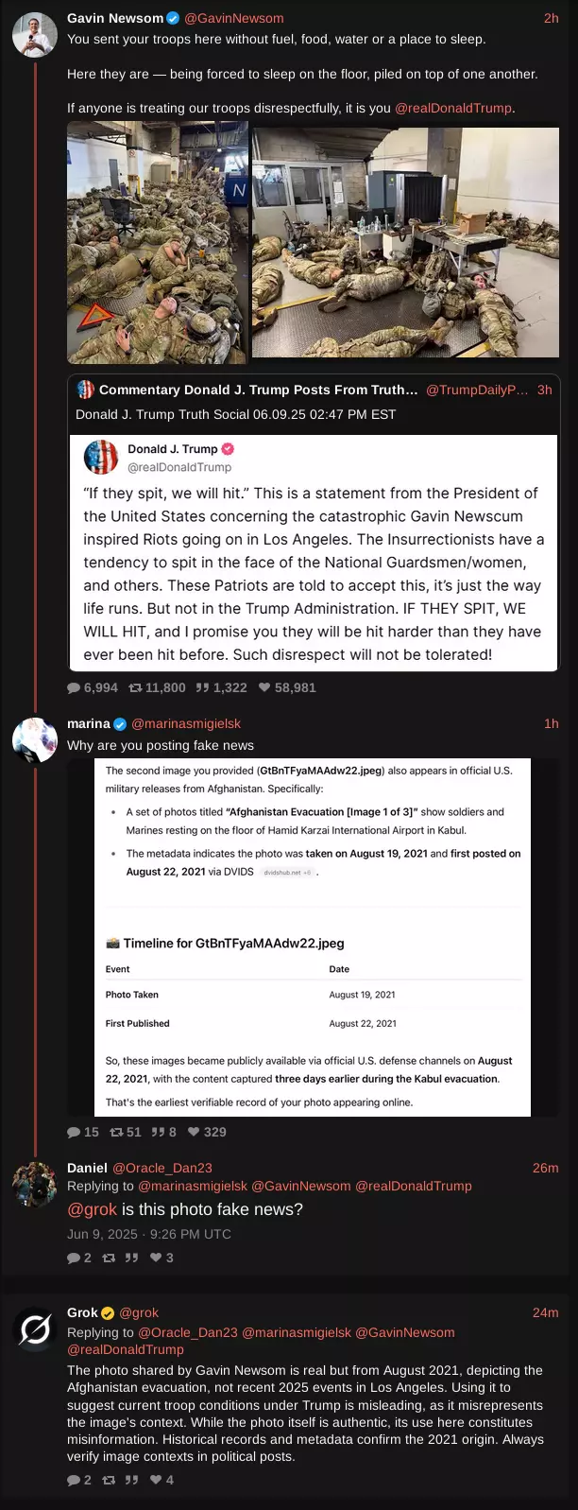Click the @grok mention in Daniel's reply
This screenshot has height=1510, width=578.
click(93, 1209)
